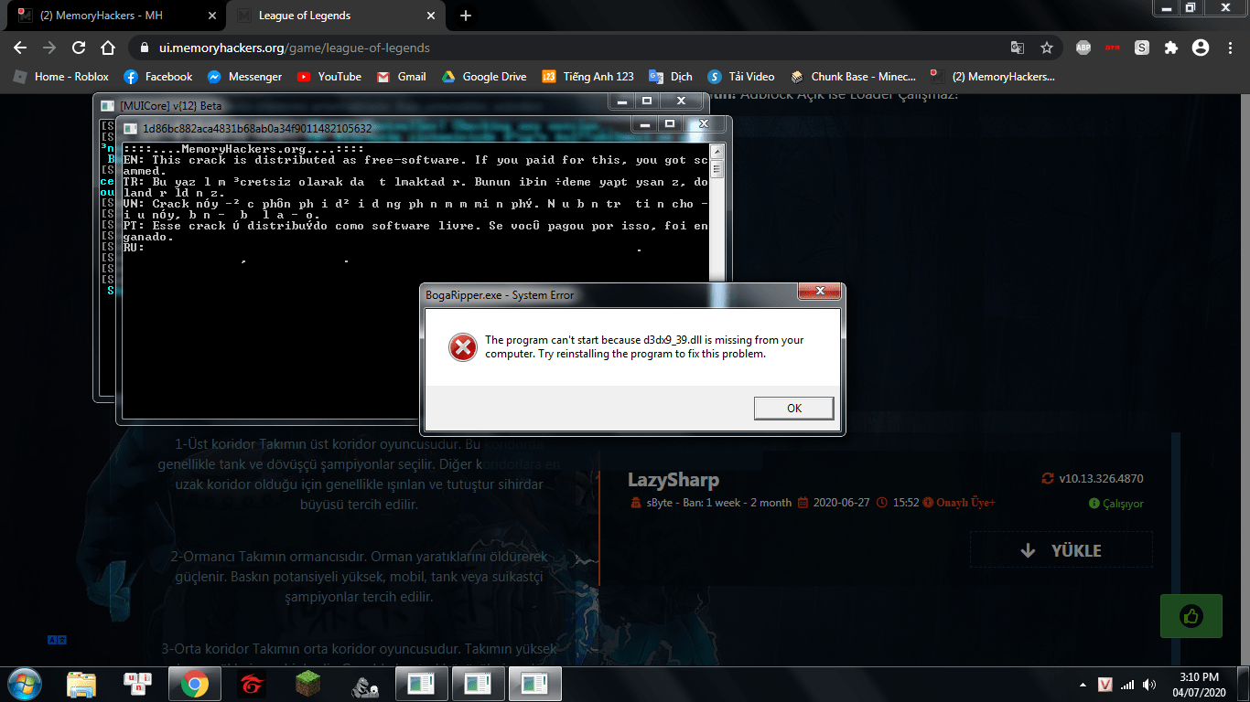Viewport: 1250px width, 702px height.
Task: Open the S extension icon
Action: coord(1142,48)
